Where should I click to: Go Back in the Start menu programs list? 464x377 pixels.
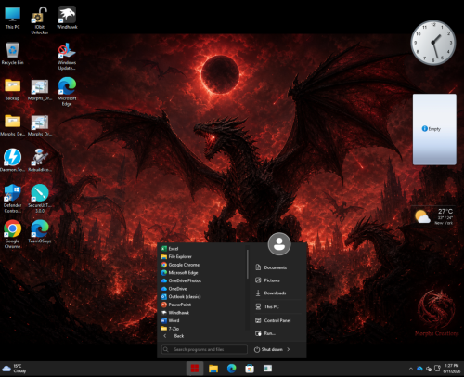pyautogui.click(x=203, y=336)
